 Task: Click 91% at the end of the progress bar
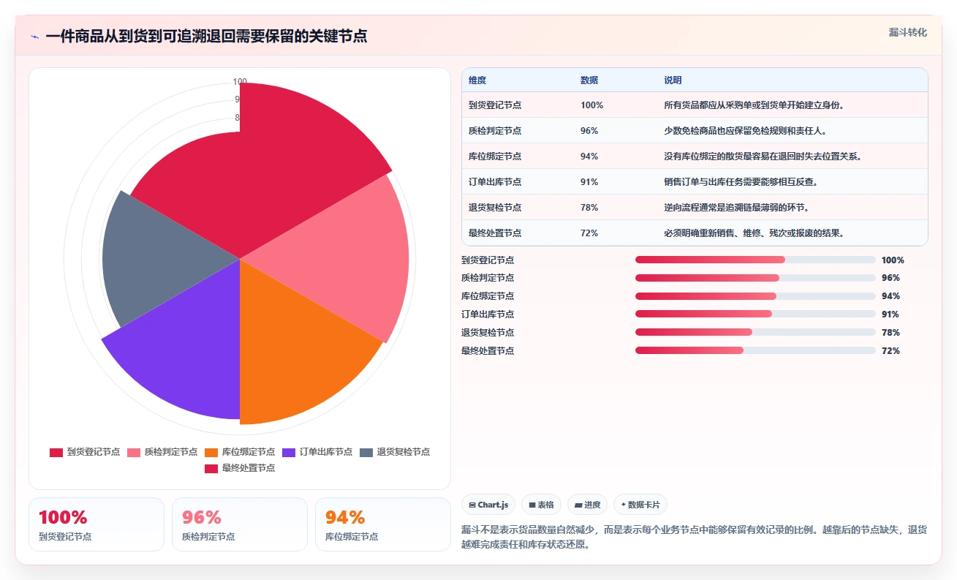[x=890, y=315]
